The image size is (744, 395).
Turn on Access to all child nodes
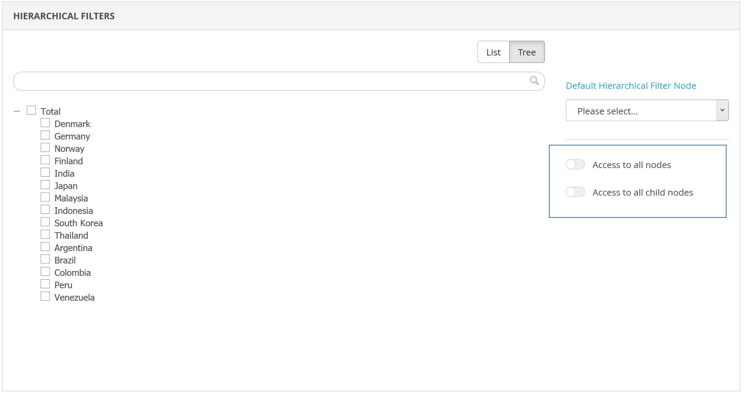pos(575,192)
